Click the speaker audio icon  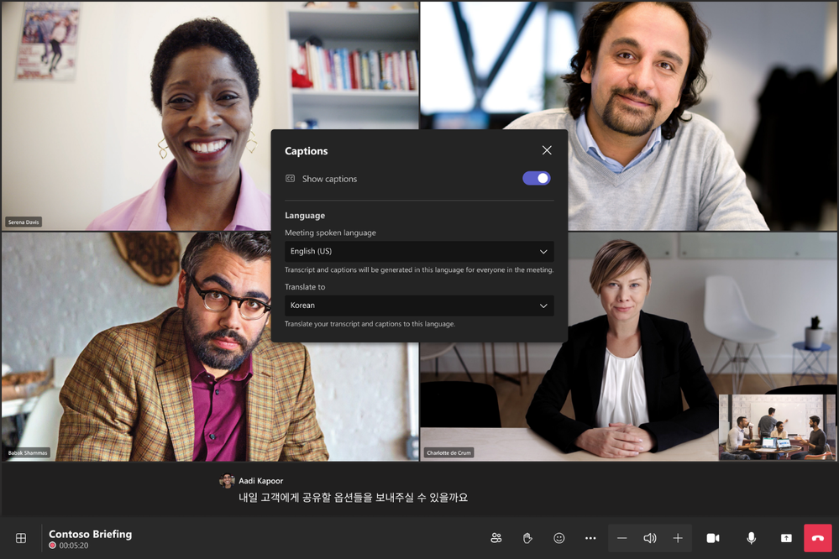[x=649, y=538]
